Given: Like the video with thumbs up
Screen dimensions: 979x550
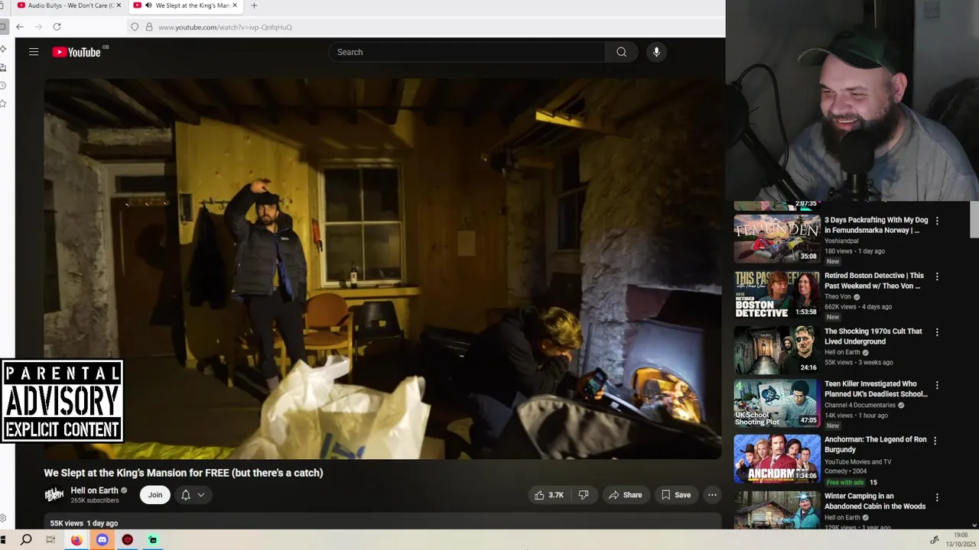Looking at the screenshot, I should 548,495.
